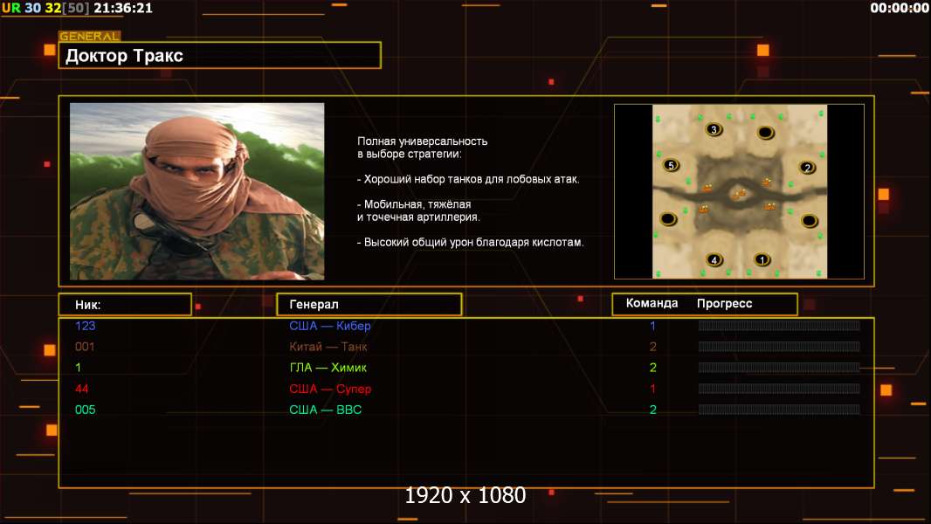This screenshot has height=524, width=931.
Task: Select player nickname '123'
Action: [x=86, y=325]
